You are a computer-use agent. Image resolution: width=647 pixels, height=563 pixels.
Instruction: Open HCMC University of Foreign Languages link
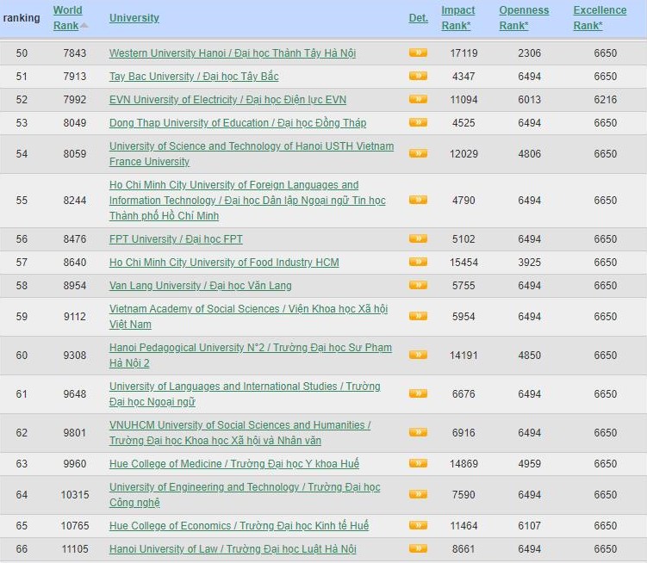[247, 201]
